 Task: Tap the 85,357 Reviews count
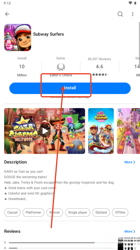tap(99, 59)
